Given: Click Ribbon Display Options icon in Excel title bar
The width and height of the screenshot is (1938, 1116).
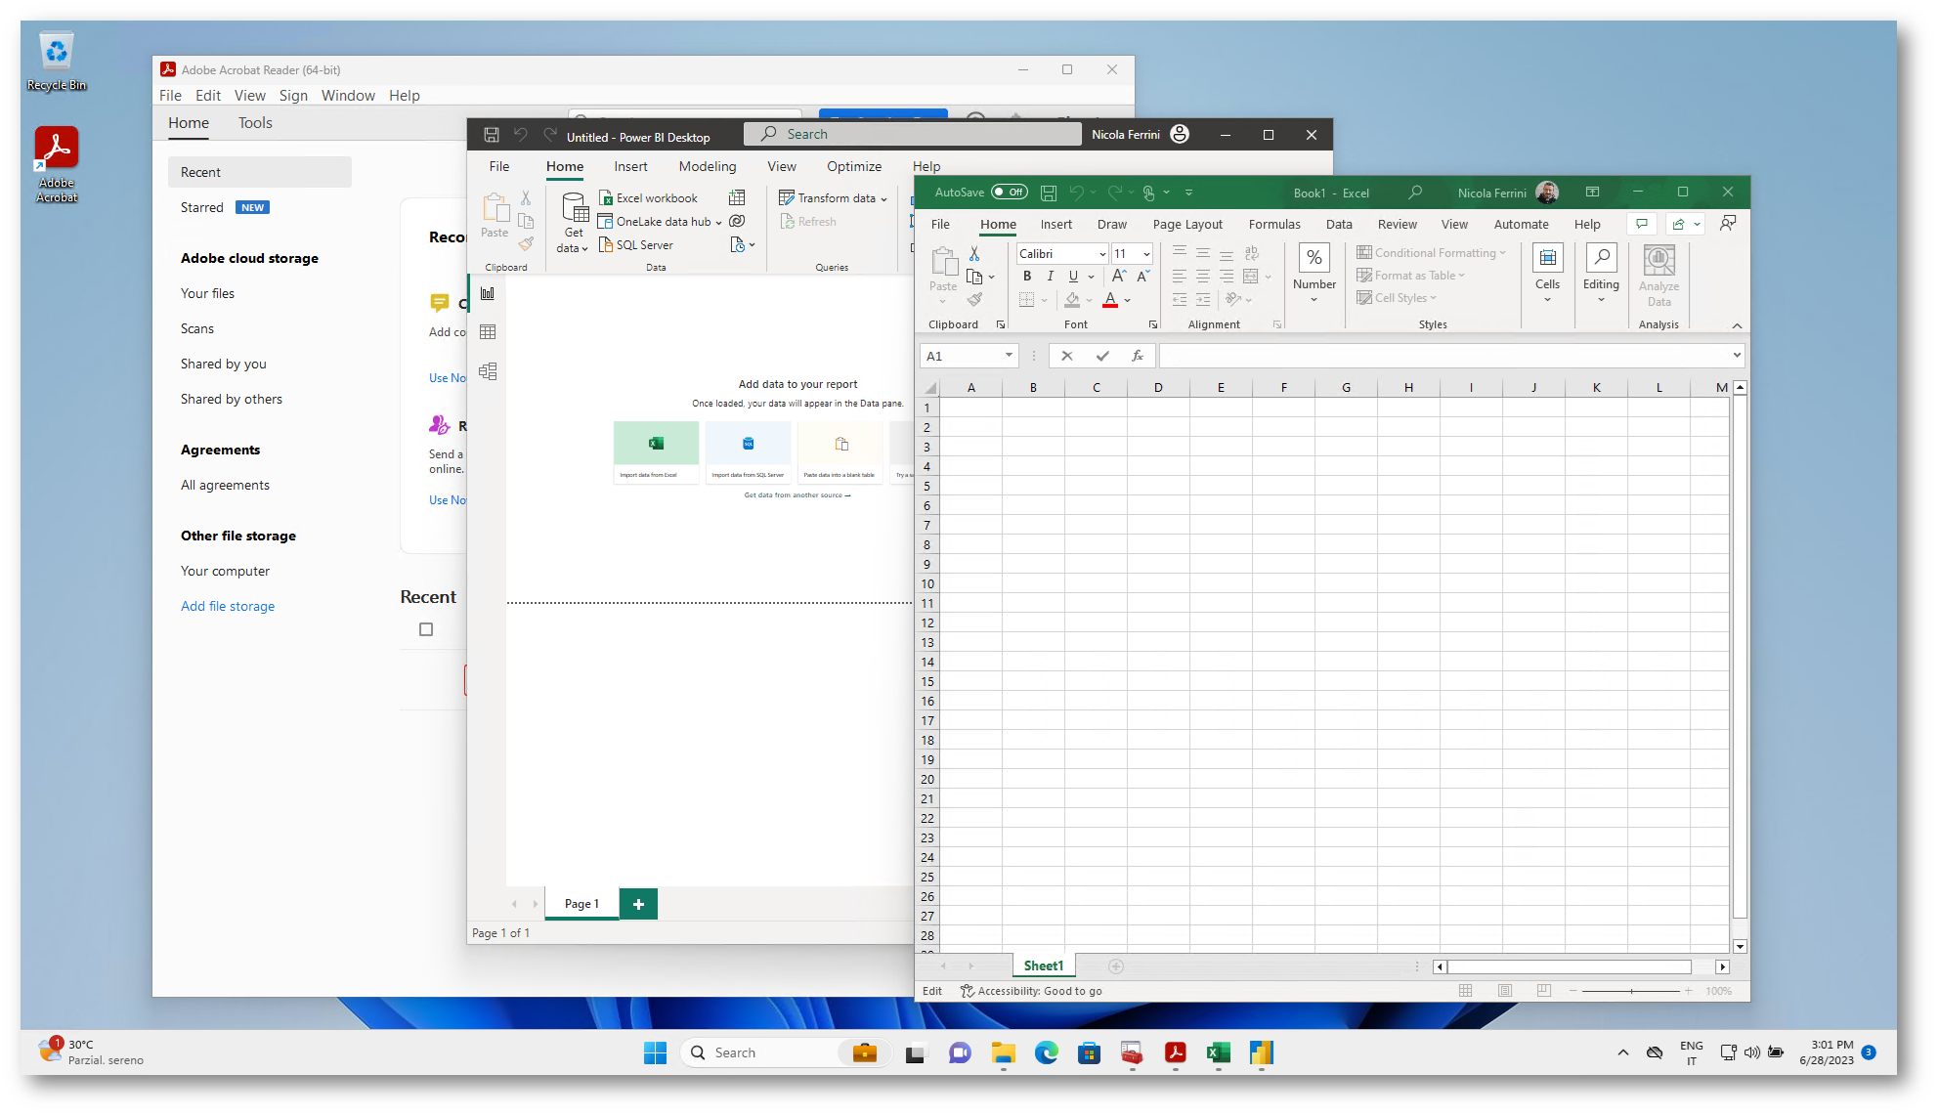Looking at the screenshot, I should pos(1592,193).
